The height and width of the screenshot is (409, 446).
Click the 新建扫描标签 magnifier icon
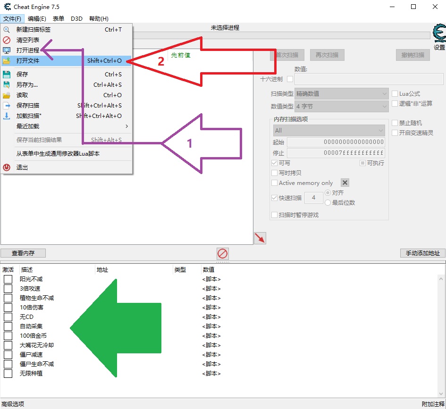(x=7, y=30)
